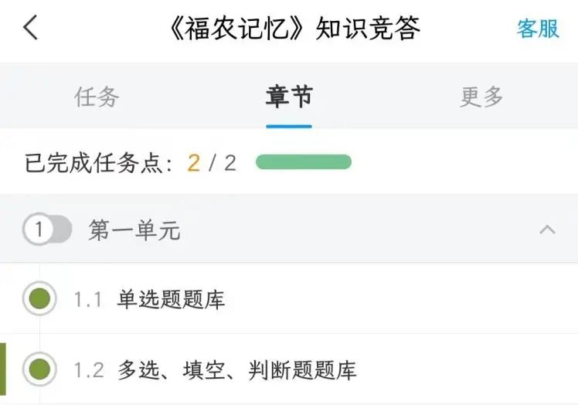
Task: Click the green task completion progress bar
Action: point(304,162)
